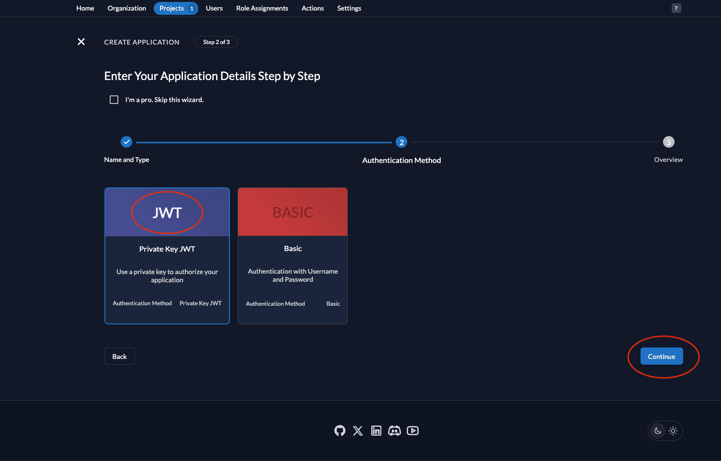Open the Discord icon link
Image resolution: width=721 pixels, height=461 pixels.
click(x=394, y=431)
